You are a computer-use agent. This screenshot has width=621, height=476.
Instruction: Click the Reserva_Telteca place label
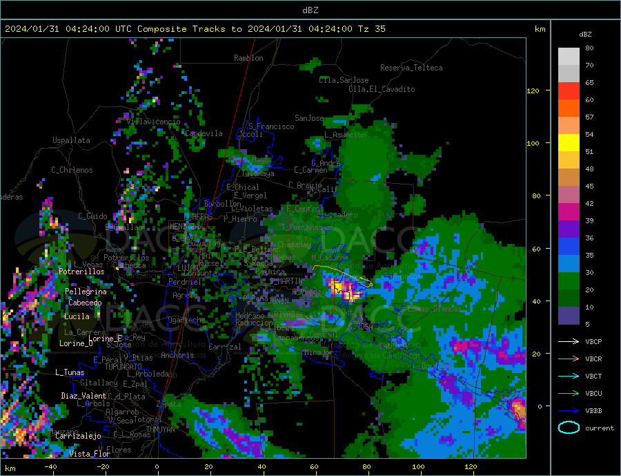pos(411,68)
